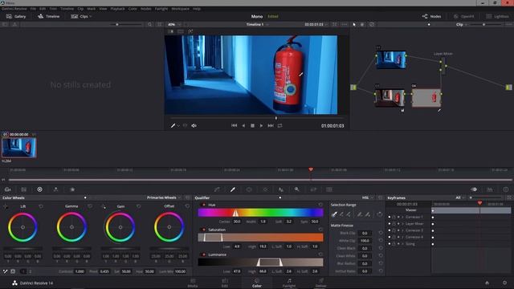The width and height of the screenshot is (514, 289).
Task: Open the Workspace menu
Action: (180, 9)
